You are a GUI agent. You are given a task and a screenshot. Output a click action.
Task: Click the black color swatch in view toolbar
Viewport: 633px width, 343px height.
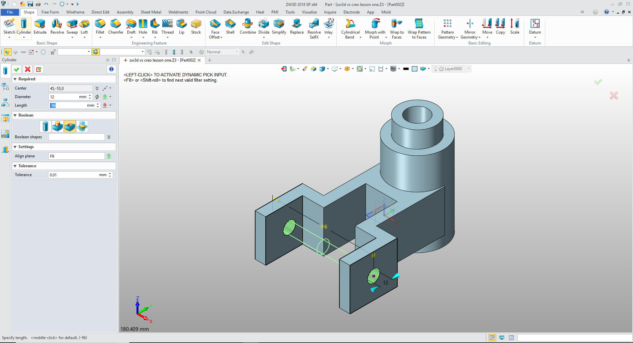click(406, 69)
